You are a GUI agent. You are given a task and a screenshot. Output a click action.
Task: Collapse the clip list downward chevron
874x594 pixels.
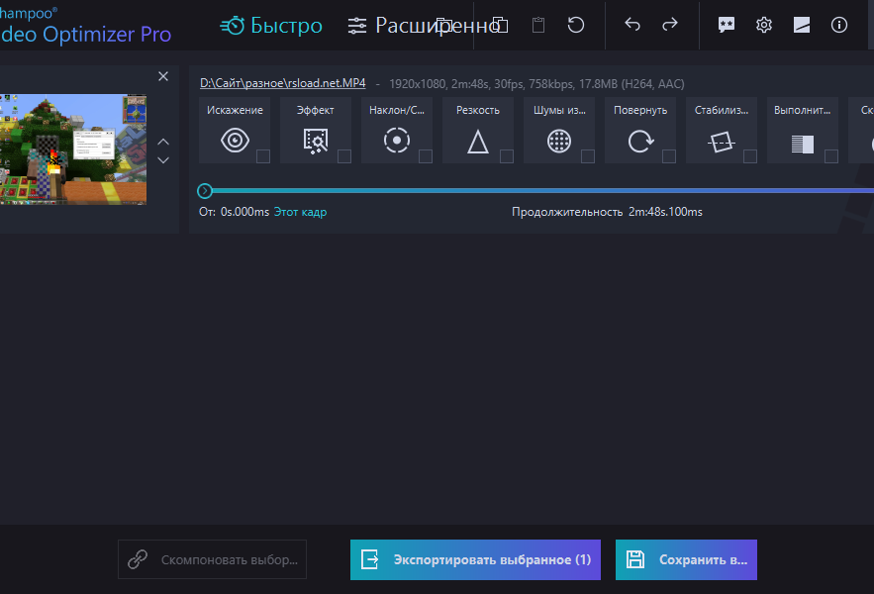click(162, 159)
